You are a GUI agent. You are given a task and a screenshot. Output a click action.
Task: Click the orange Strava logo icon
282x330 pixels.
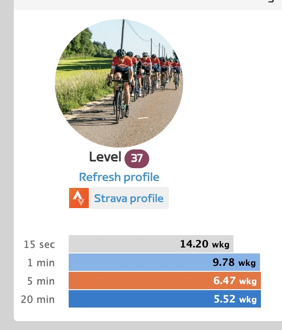point(79,198)
